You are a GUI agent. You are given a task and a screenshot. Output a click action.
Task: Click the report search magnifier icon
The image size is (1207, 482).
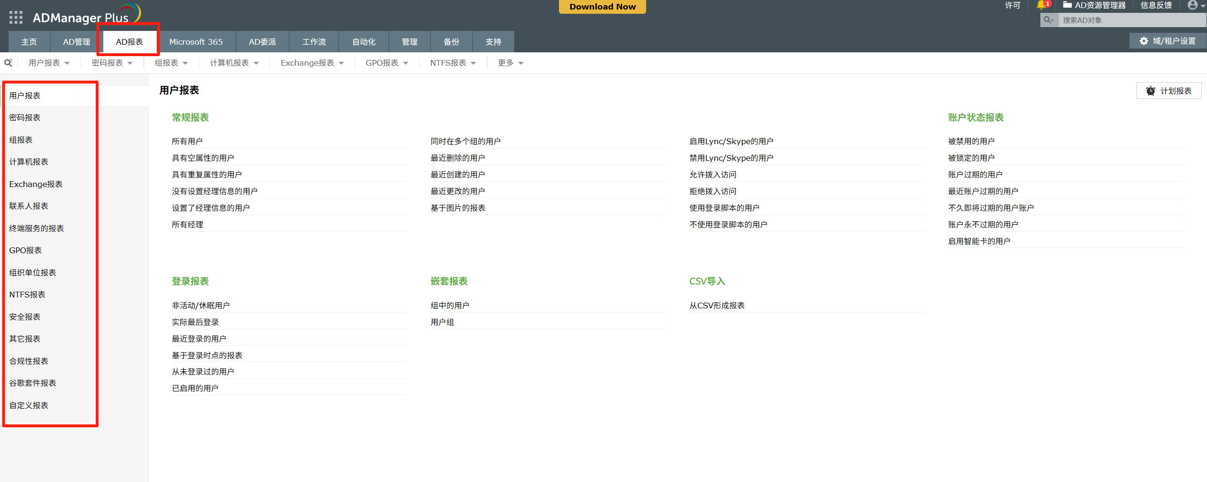coord(8,63)
